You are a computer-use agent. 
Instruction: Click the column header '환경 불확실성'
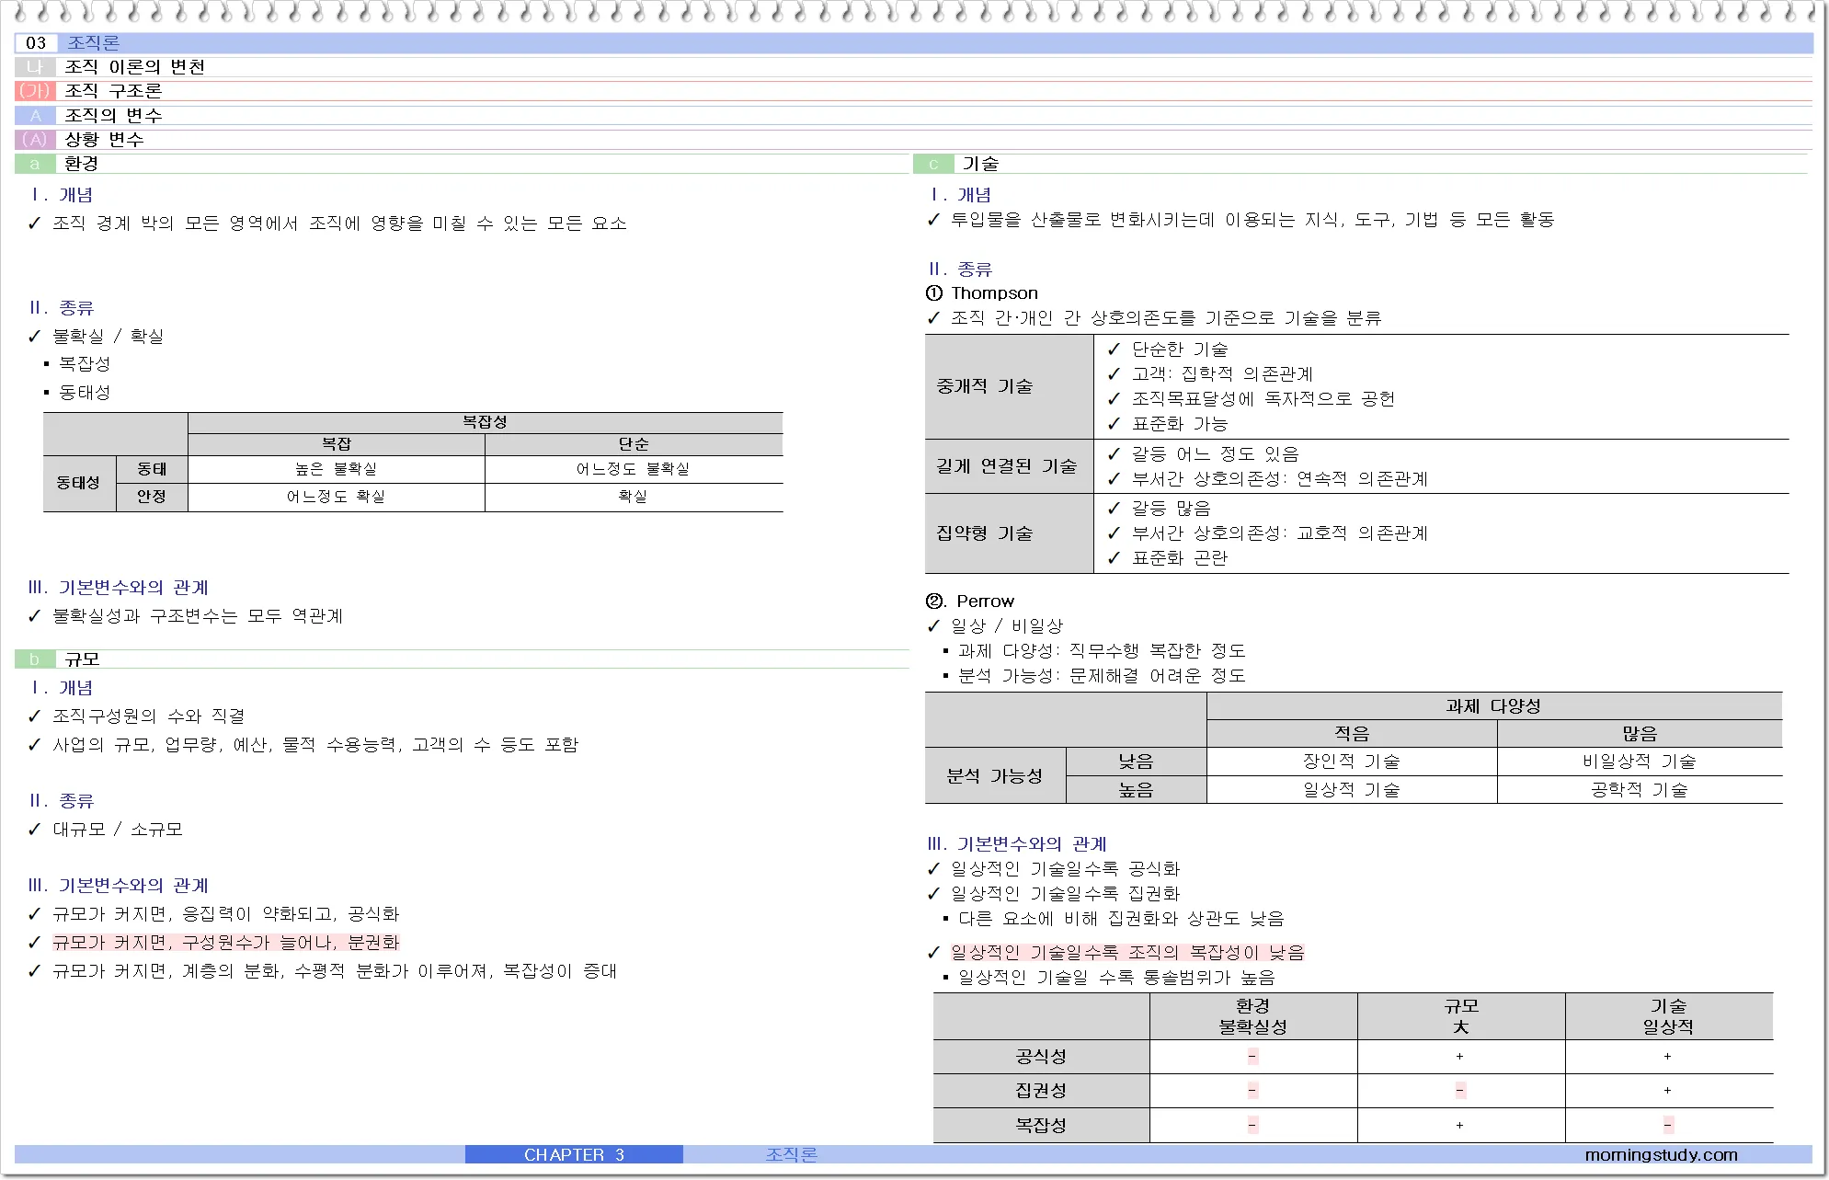point(1252,1016)
